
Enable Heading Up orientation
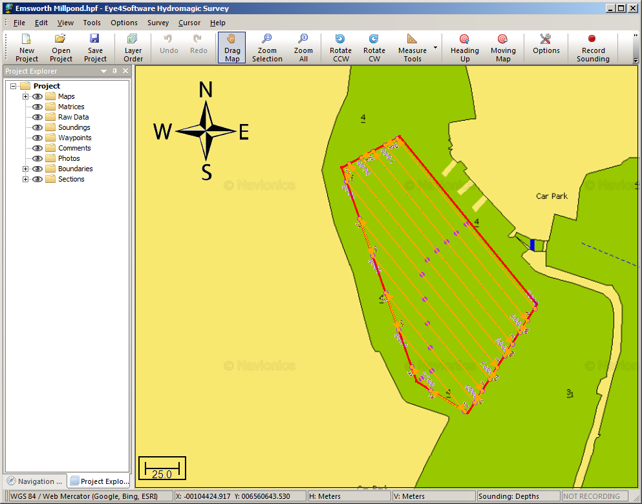click(464, 47)
